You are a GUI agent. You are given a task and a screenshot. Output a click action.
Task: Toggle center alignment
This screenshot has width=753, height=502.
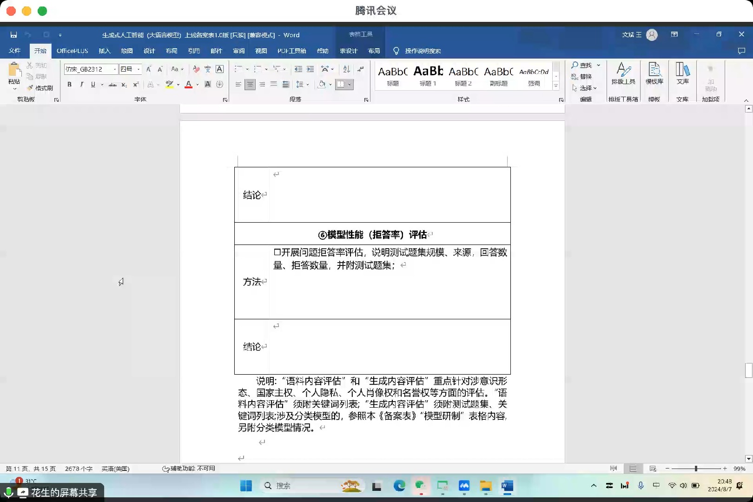pos(250,85)
